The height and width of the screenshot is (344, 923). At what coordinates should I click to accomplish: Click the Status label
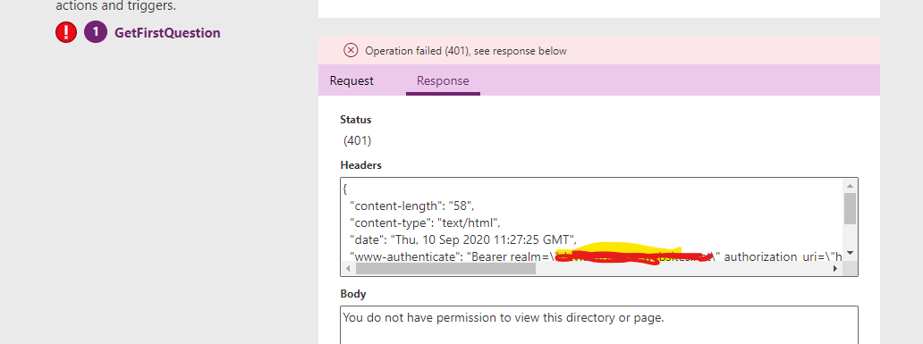coord(356,120)
